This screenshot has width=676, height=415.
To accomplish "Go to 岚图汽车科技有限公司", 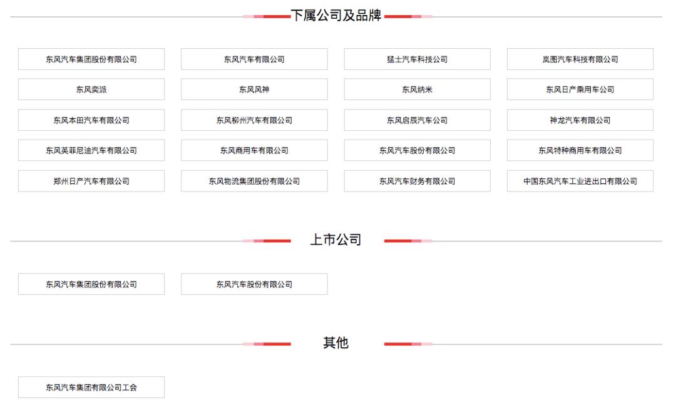I will [580, 59].
